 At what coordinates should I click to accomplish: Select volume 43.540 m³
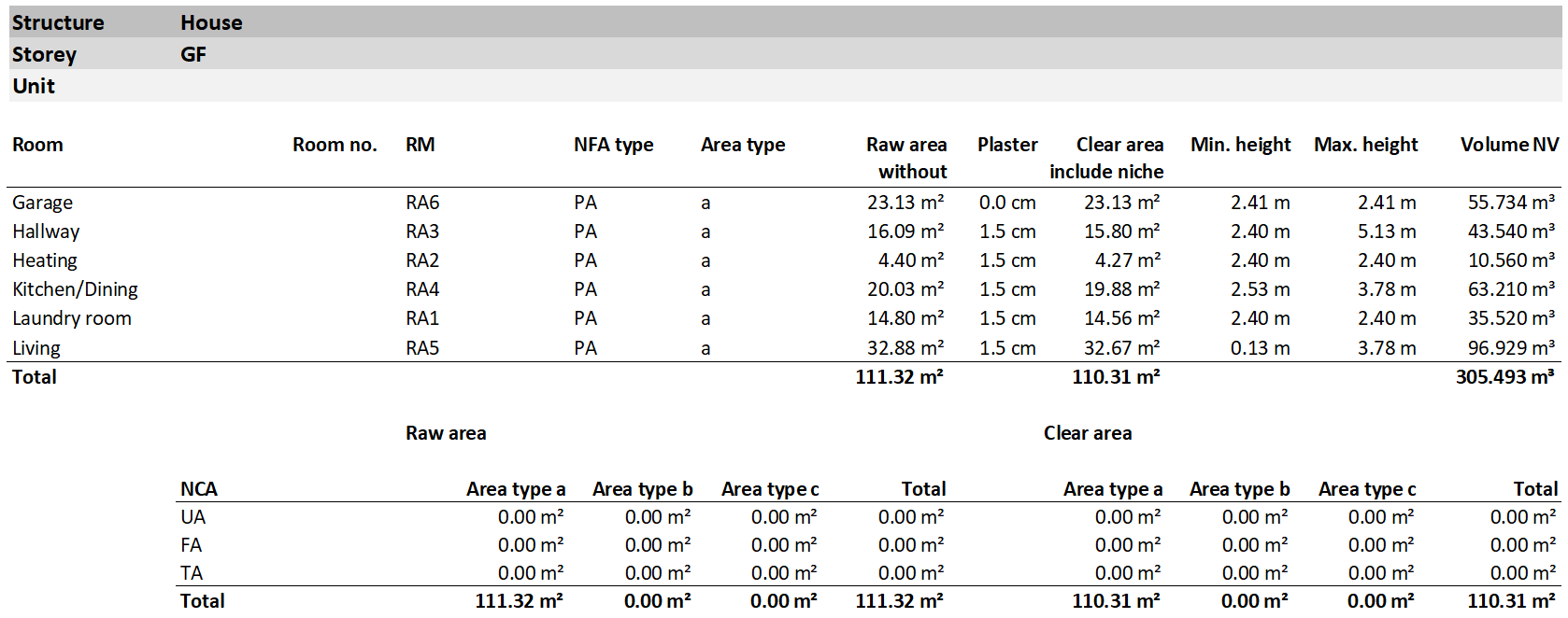(x=1512, y=232)
